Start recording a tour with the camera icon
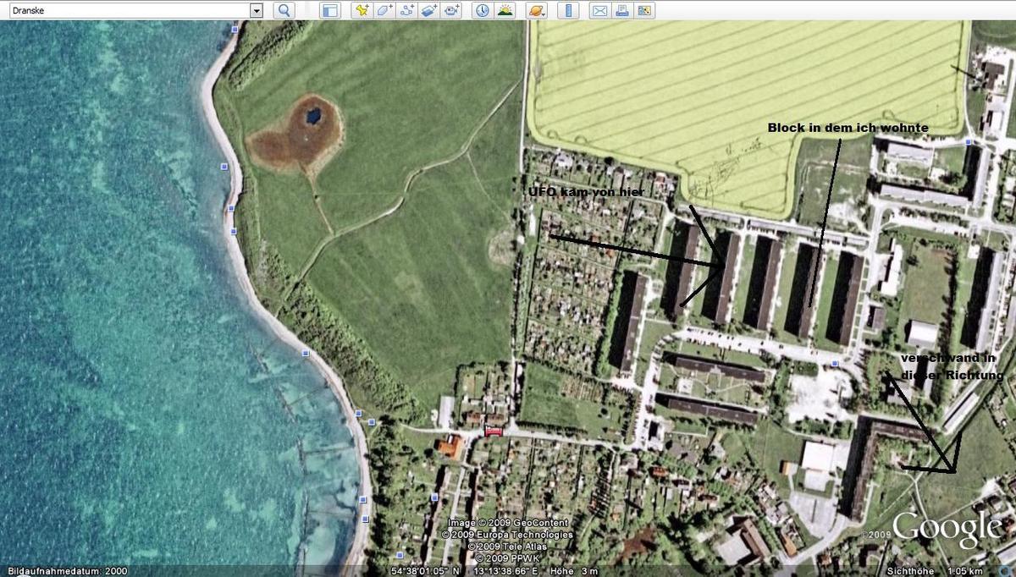This screenshot has height=577, width=1016. pos(452,10)
